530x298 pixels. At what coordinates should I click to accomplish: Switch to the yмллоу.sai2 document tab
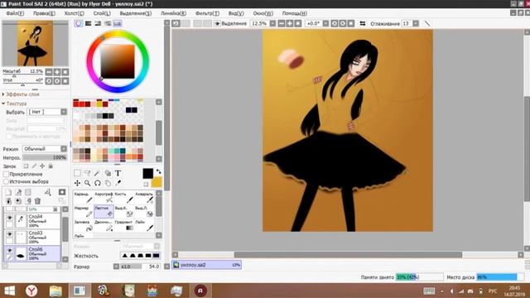[x=207, y=265]
